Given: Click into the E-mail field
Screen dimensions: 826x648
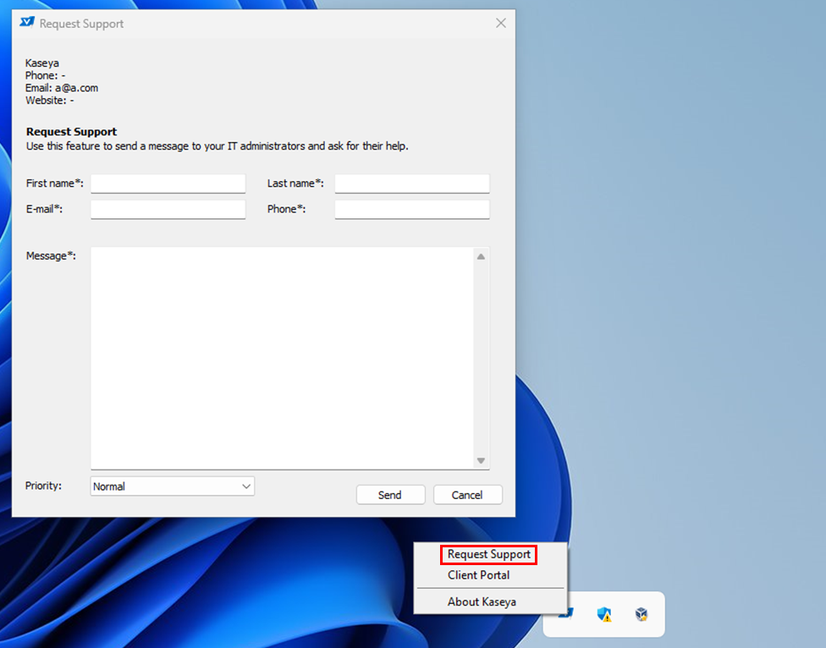Looking at the screenshot, I should click(168, 210).
